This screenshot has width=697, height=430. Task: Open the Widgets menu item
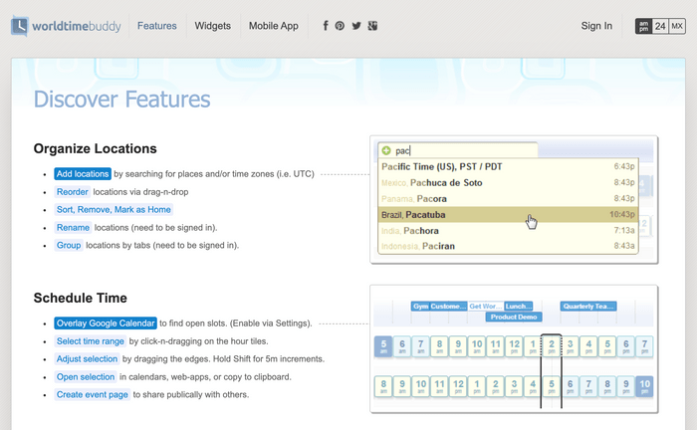click(212, 26)
